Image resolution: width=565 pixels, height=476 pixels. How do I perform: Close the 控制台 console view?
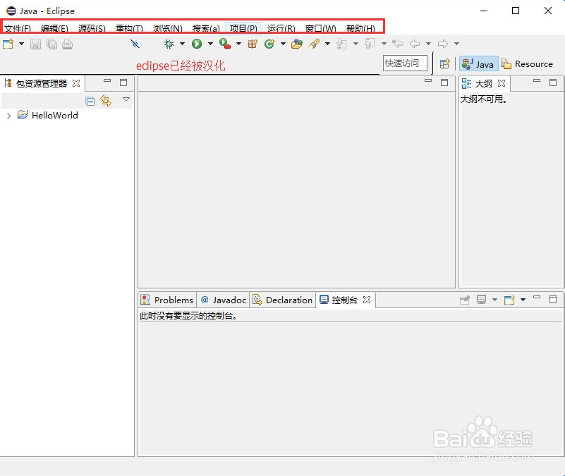pos(367,300)
